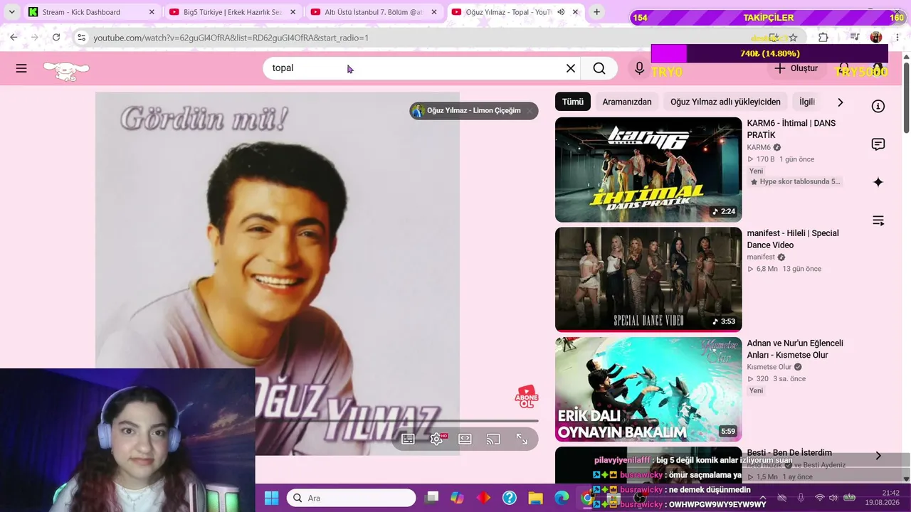Close the Altı Üstü İstanbul tab
The width and height of the screenshot is (911, 512).
[x=434, y=12]
